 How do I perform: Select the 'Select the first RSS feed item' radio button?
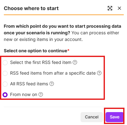[x=5, y=63]
